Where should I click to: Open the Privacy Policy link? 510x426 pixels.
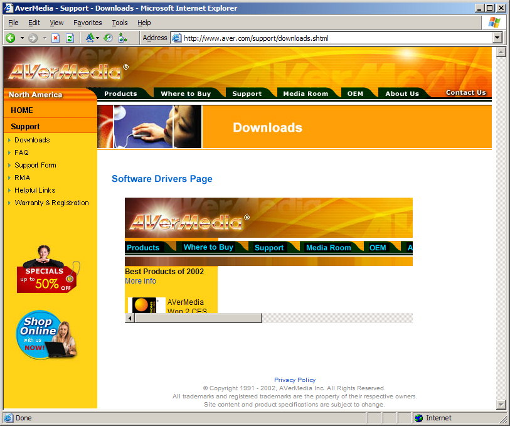pos(294,380)
